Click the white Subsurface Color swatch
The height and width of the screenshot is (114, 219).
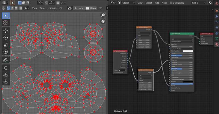tap(188, 51)
